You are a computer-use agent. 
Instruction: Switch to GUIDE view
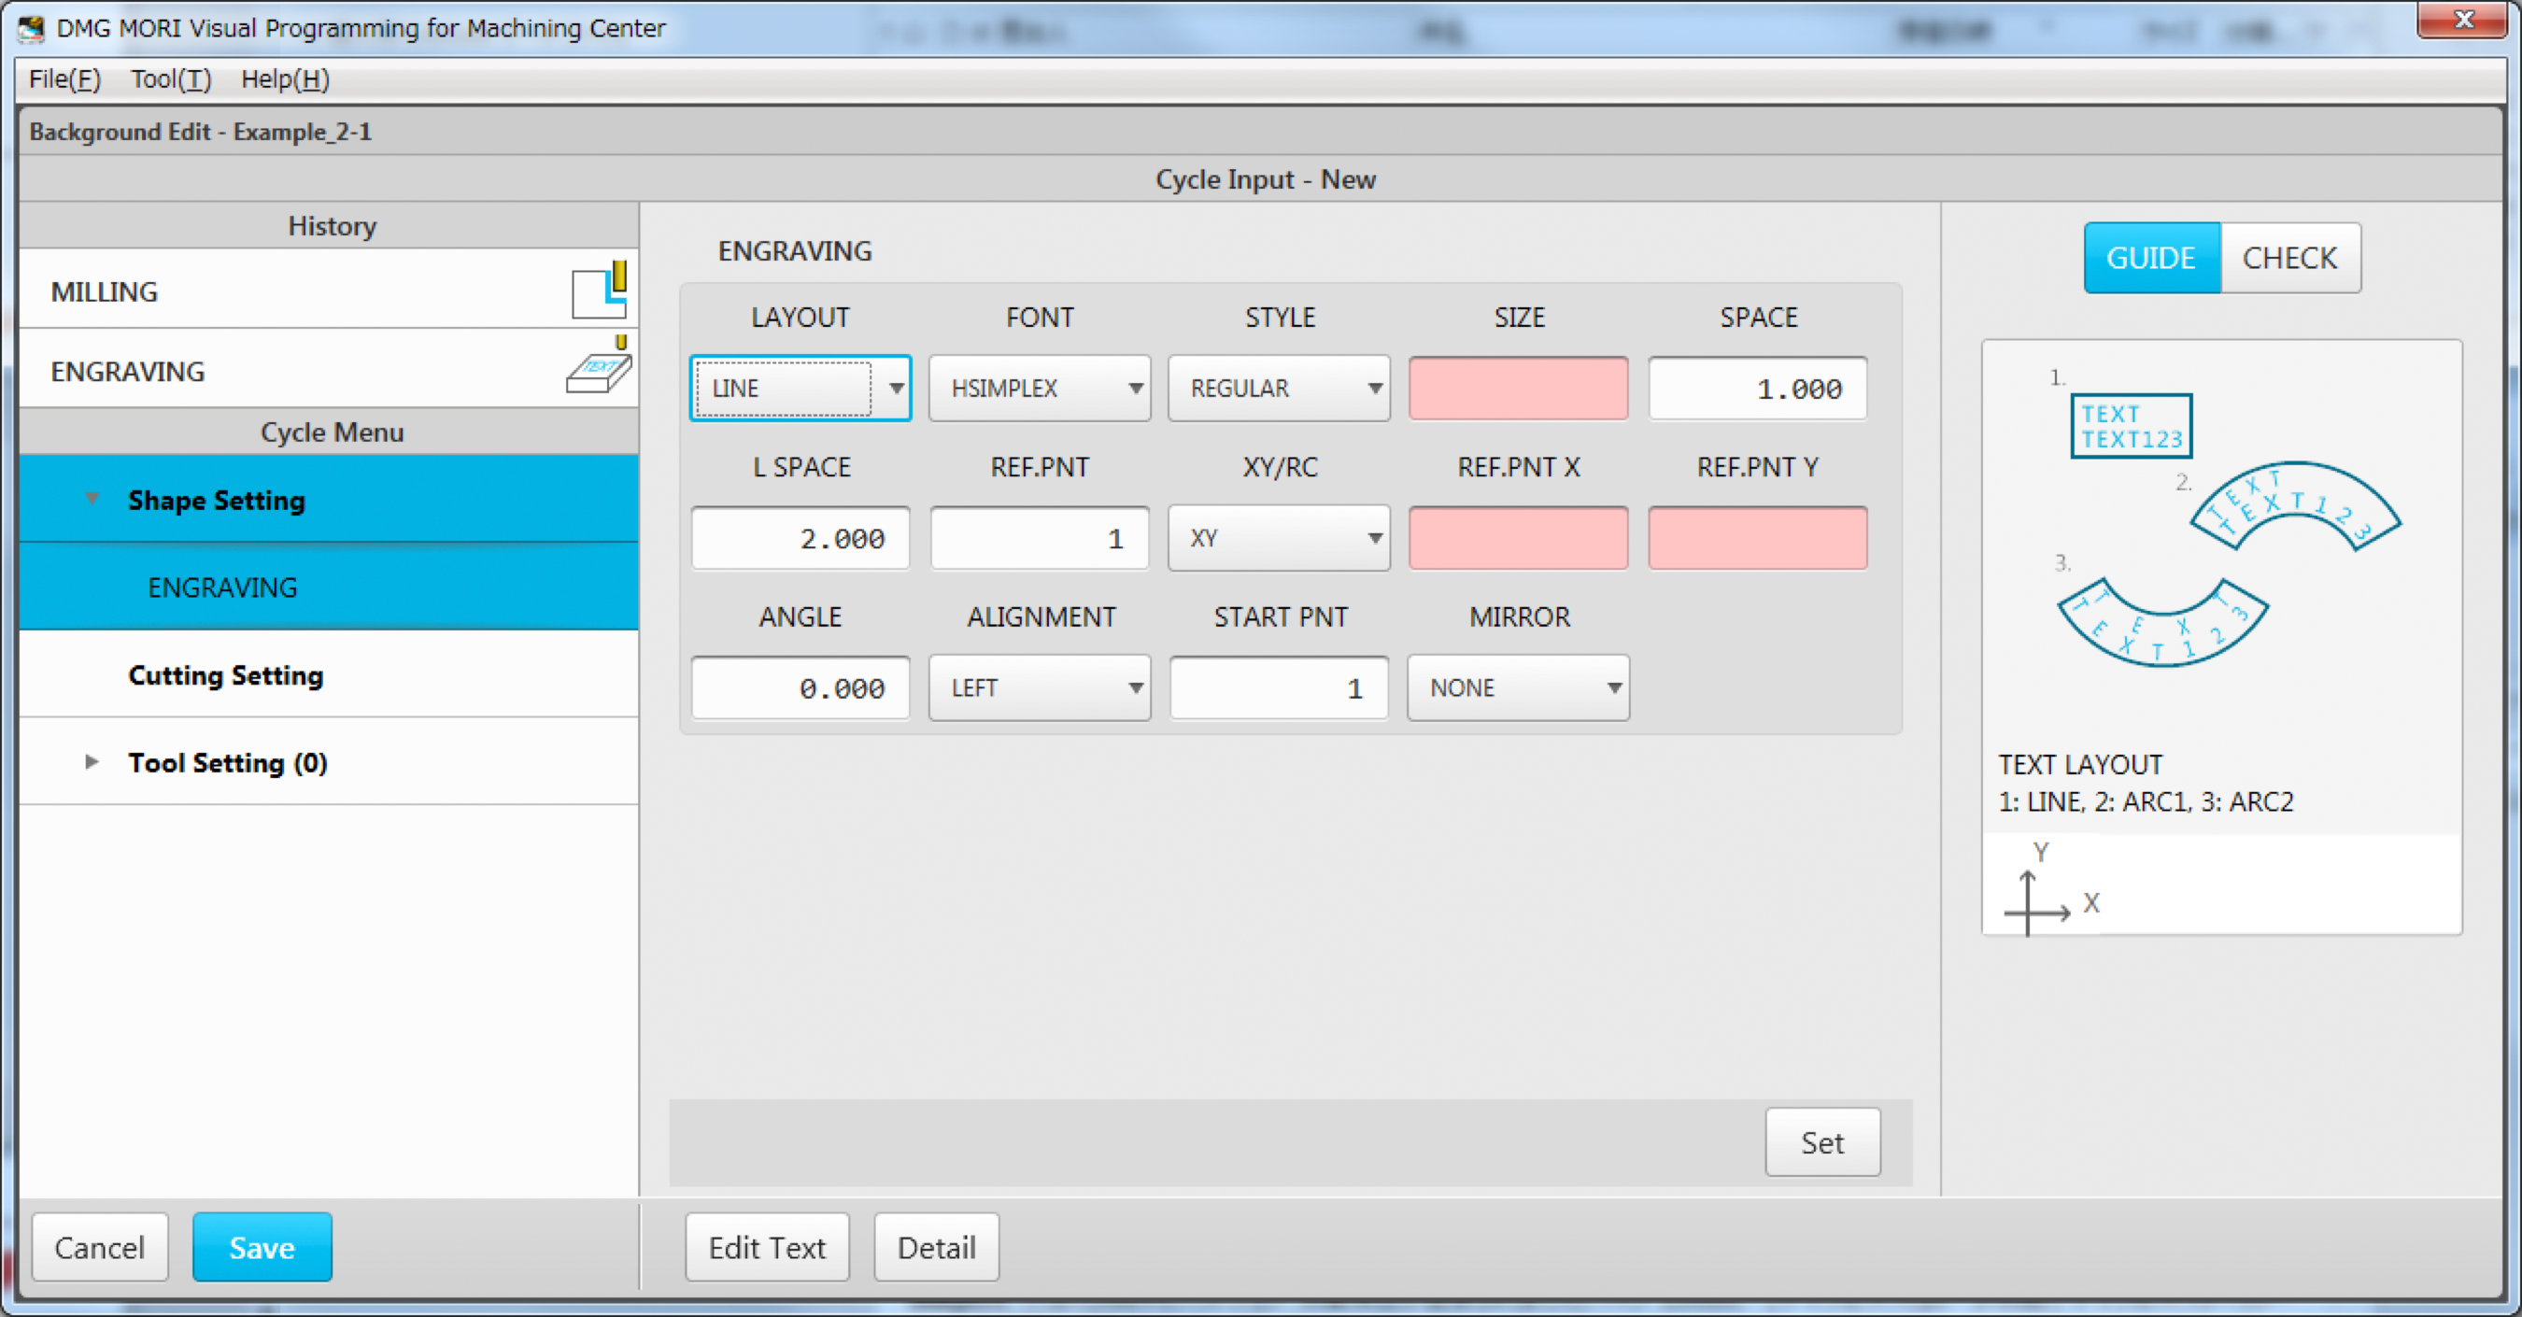[2151, 258]
